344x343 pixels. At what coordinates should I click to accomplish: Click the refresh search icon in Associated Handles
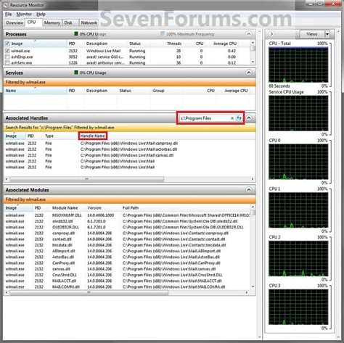pos(239,118)
